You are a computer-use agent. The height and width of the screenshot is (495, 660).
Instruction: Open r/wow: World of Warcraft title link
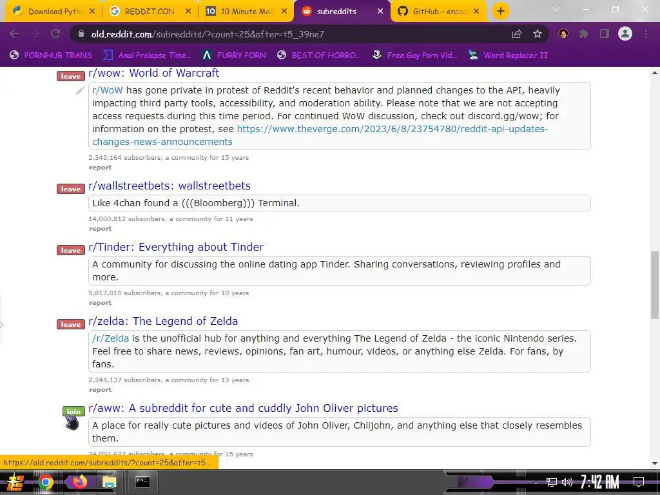click(x=153, y=73)
